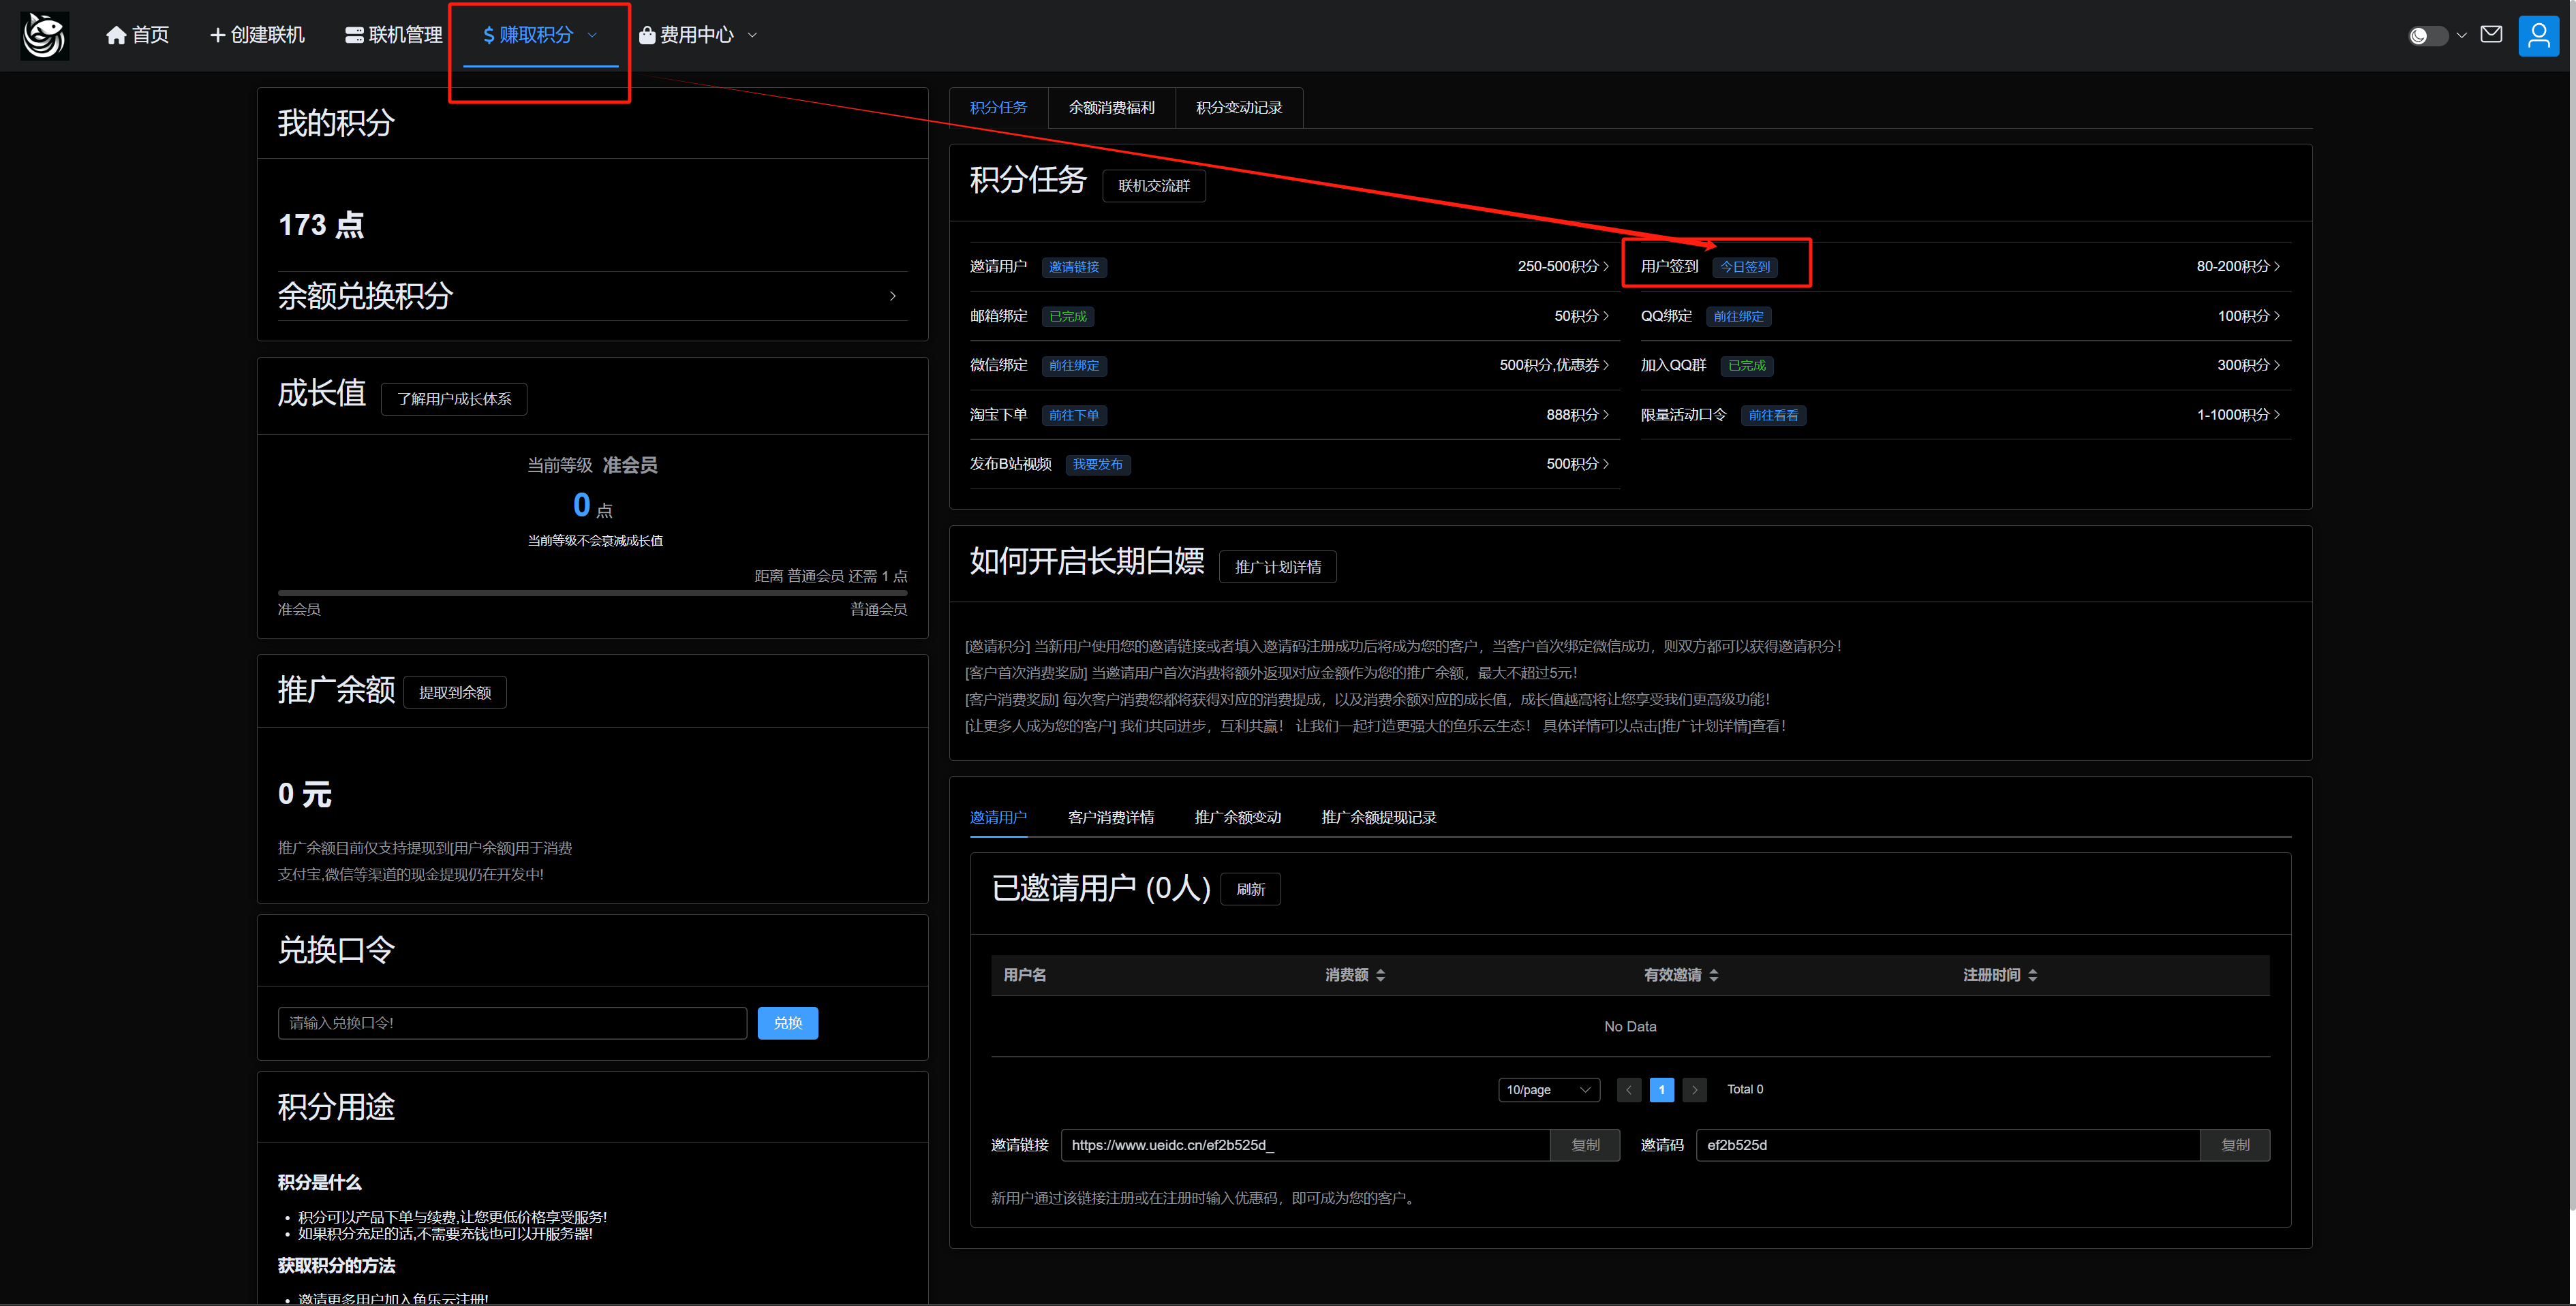
Task: Switch to 余额消费福利 tab
Action: point(1111,107)
